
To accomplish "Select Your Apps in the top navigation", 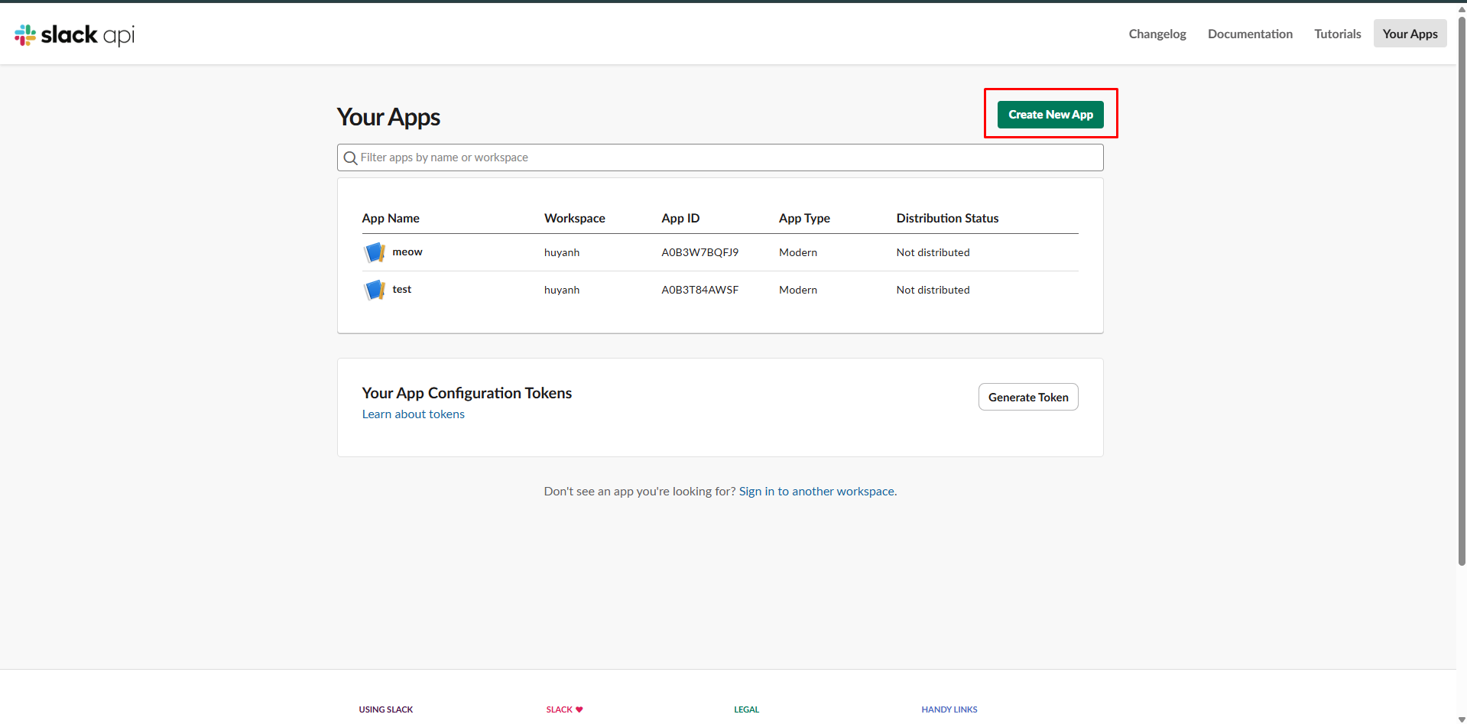I will (x=1410, y=34).
